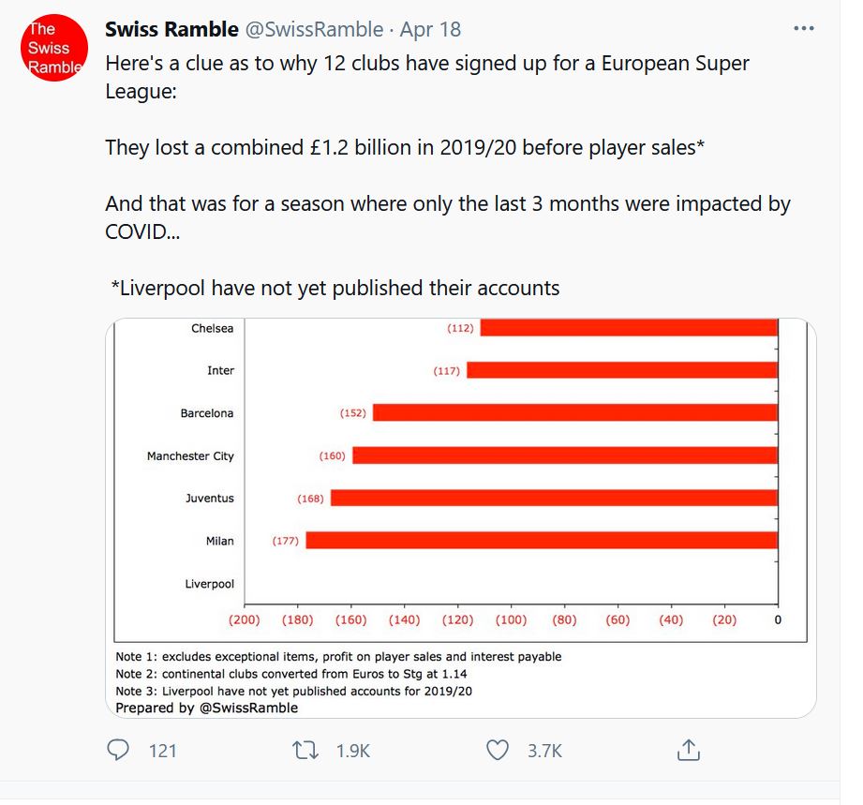Select the Chelsea bar in the chart
The width and height of the screenshot is (863, 805).
point(628,327)
